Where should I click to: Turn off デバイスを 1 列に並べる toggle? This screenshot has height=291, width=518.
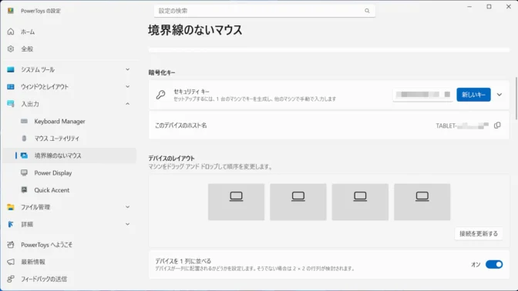(x=494, y=264)
